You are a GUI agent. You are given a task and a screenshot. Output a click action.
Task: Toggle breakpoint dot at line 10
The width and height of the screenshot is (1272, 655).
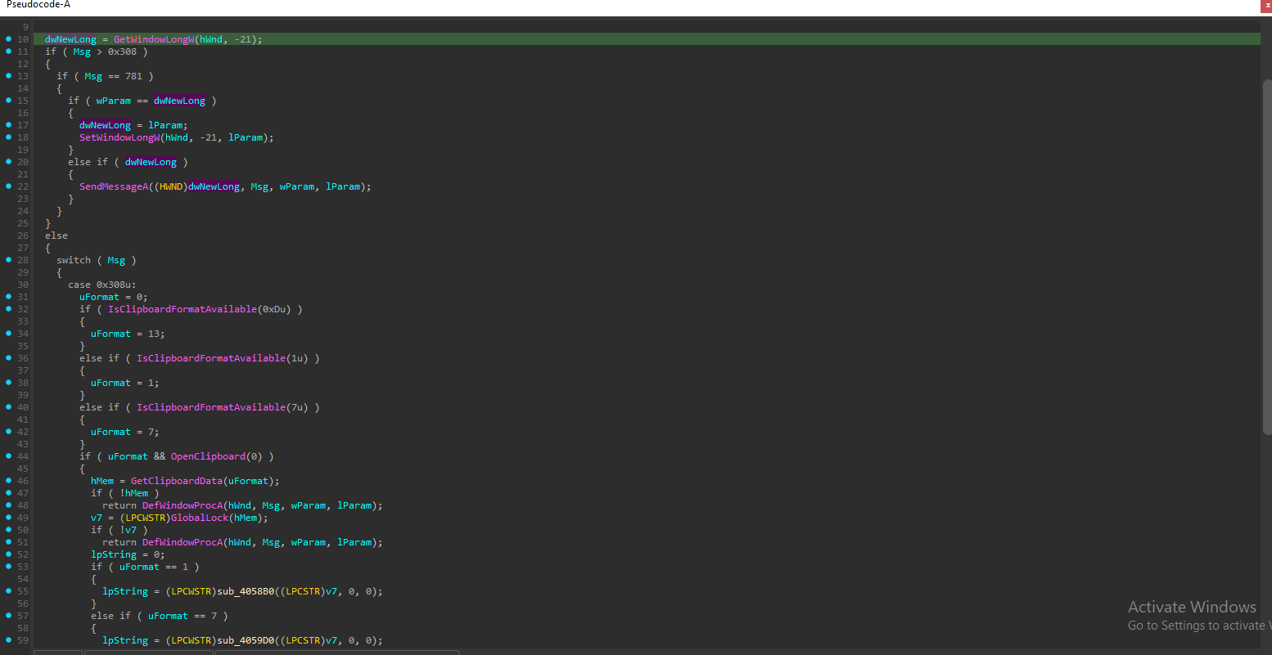[8, 39]
